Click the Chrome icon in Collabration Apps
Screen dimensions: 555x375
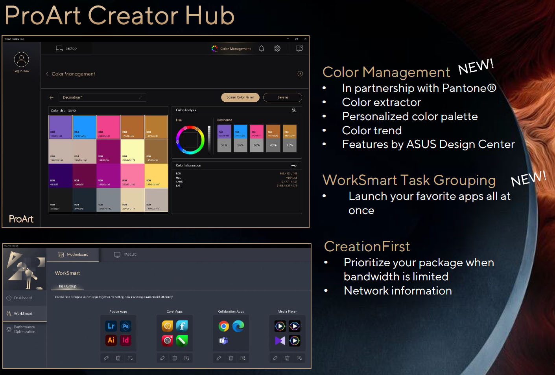coord(224,326)
